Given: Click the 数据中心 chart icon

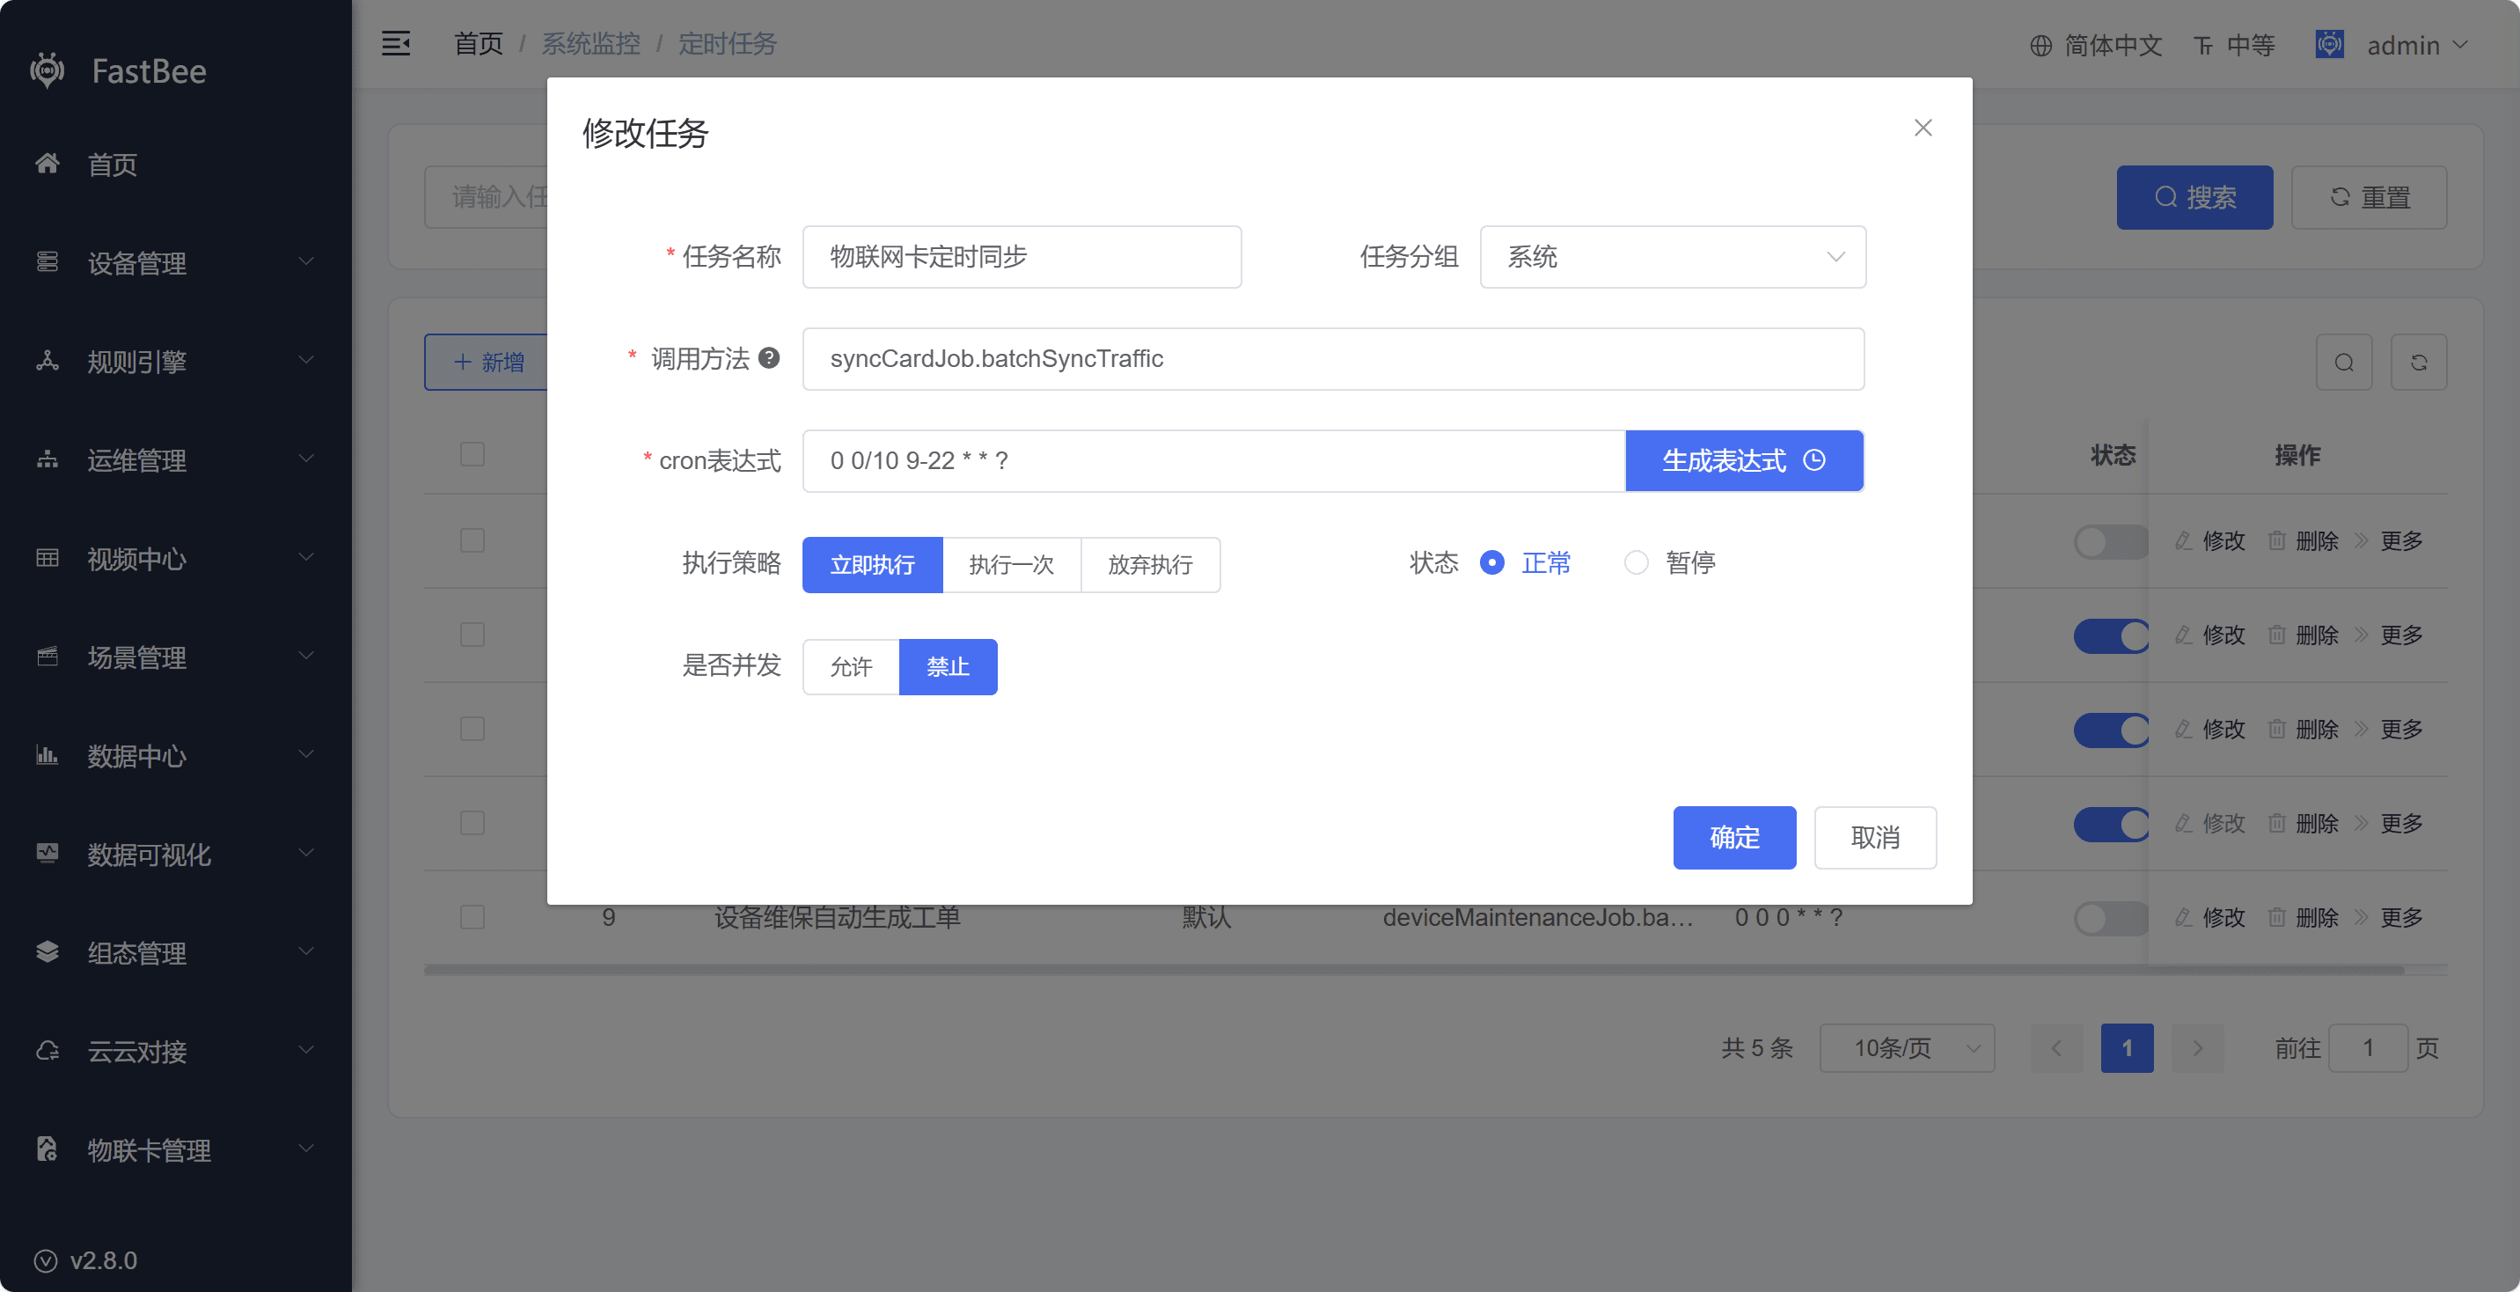Looking at the screenshot, I should [47, 754].
